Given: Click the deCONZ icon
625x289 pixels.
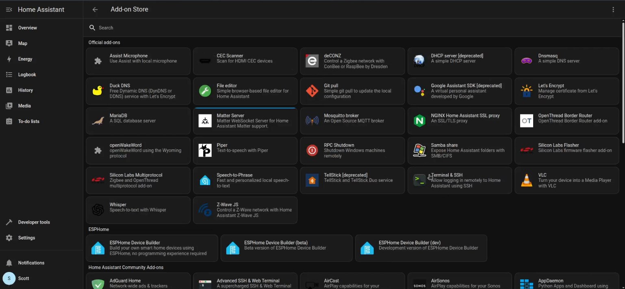Looking at the screenshot, I should [x=312, y=61].
